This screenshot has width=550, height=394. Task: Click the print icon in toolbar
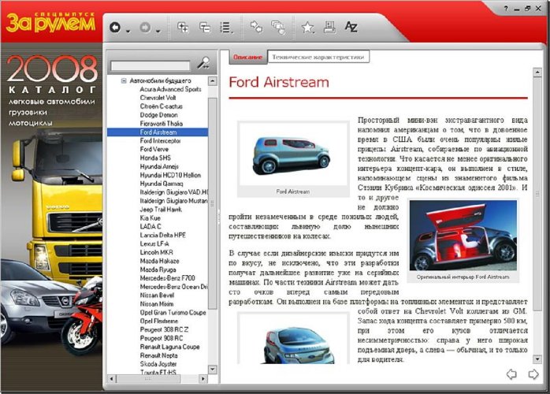330,28
